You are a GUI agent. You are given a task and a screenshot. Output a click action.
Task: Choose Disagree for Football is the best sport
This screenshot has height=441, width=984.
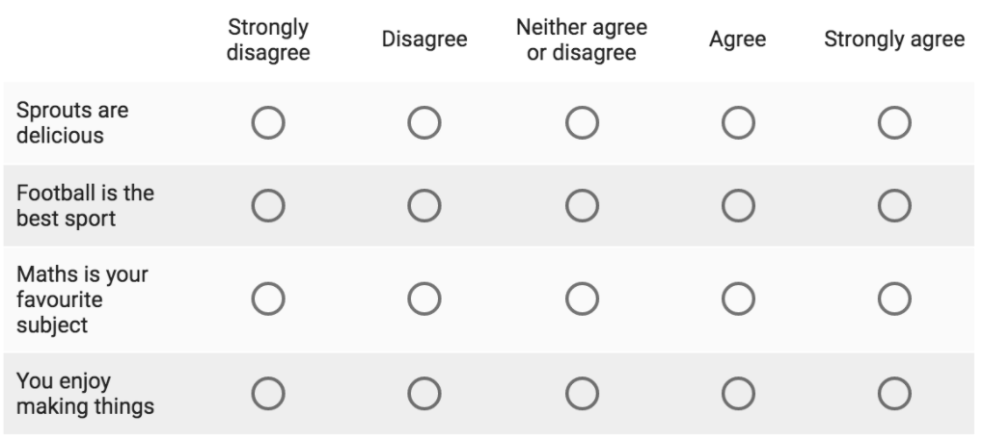[x=424, y=205]
